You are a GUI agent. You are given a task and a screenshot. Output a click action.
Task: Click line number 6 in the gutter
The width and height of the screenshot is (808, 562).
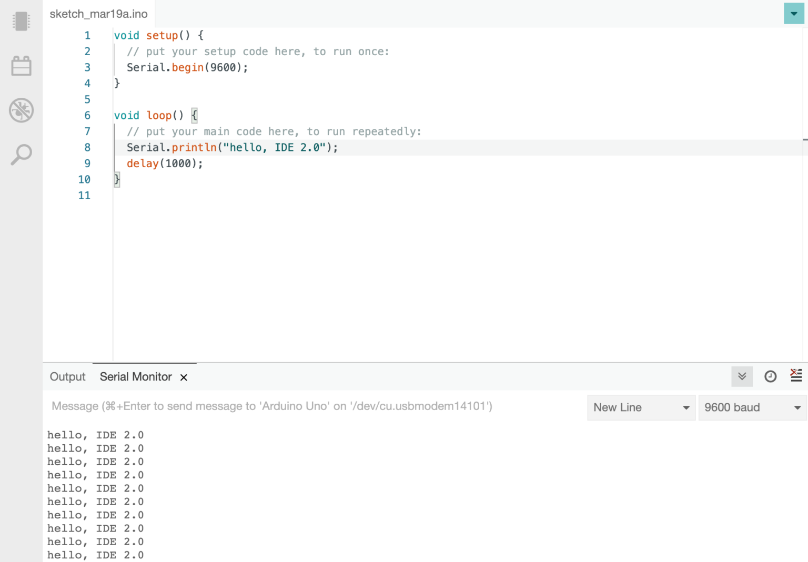[87, 116]
